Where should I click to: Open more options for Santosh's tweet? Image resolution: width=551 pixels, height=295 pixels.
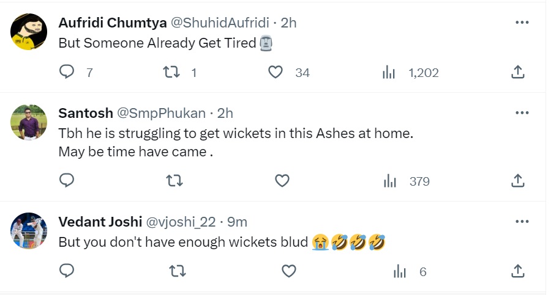pyautogui.click(x=522, y=113)
